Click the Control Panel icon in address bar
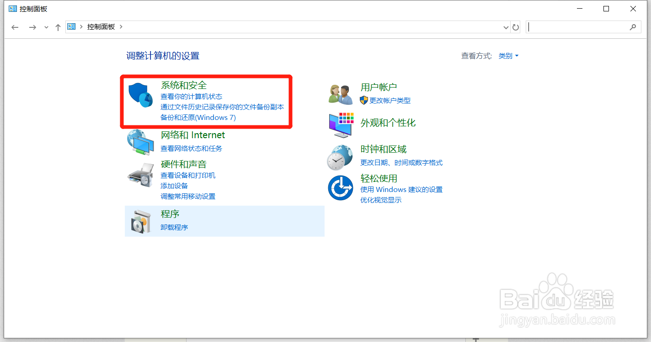 tap(71, 27)
